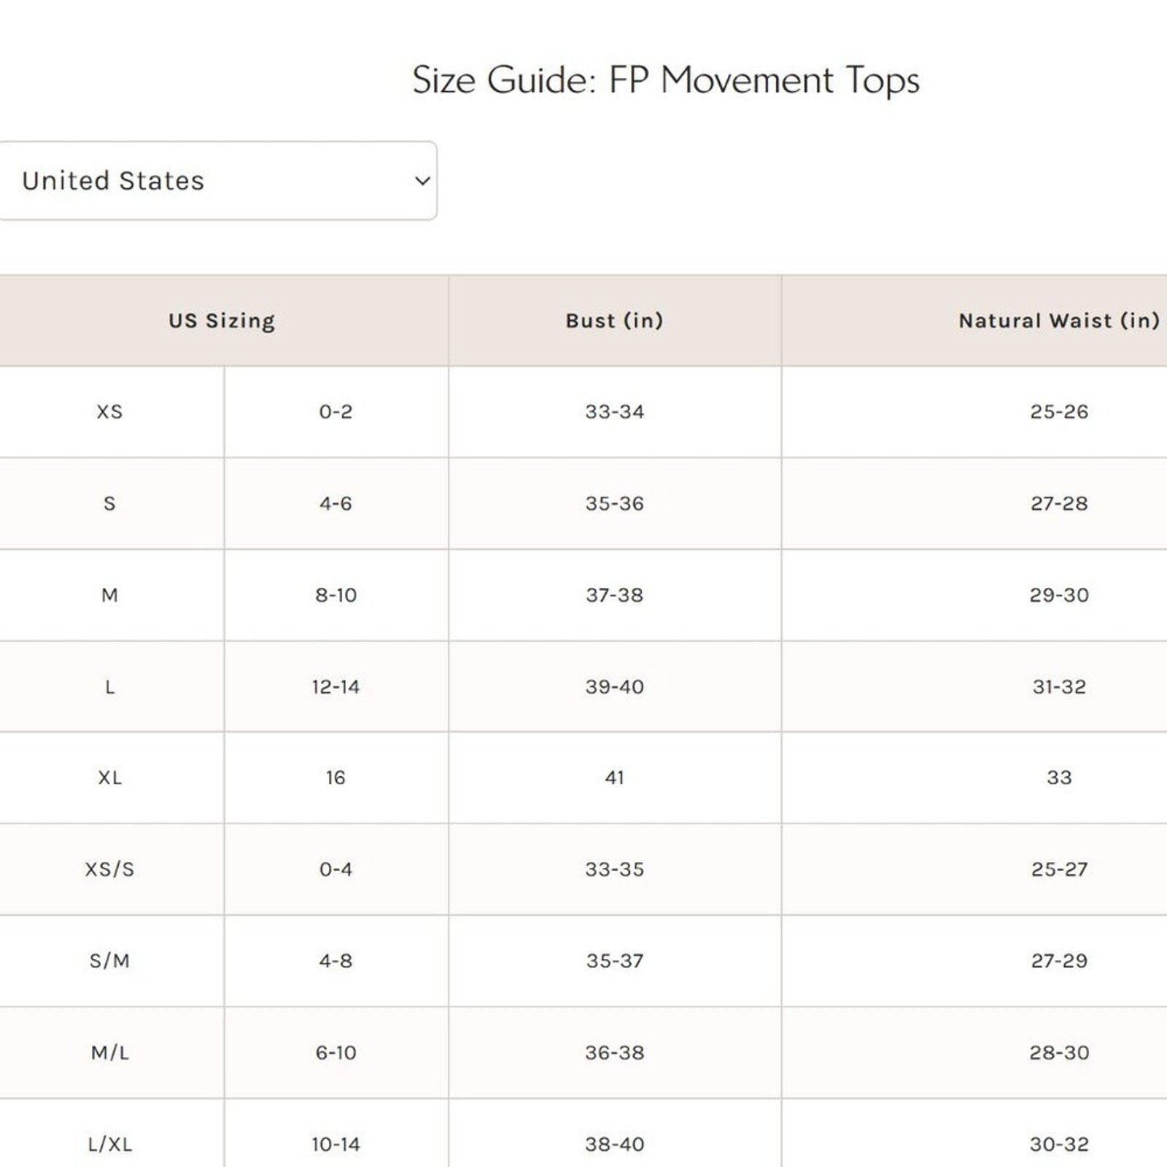
Task: Click the S size row label
Action: pos(109,504)
